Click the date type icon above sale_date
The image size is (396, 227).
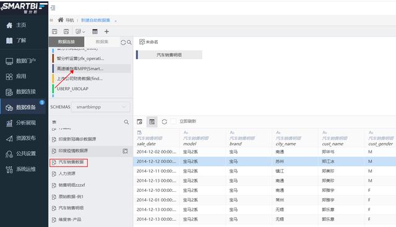(x=139, y=133)
